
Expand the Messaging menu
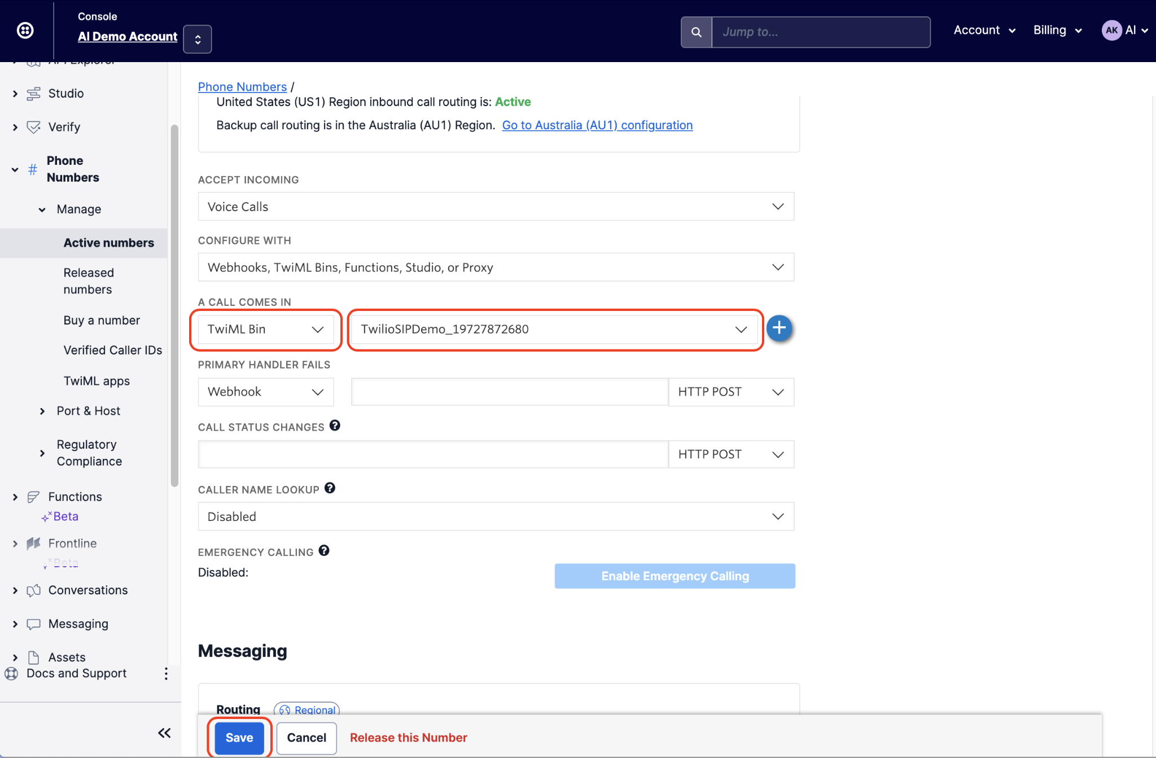click(x=15, y=624)
